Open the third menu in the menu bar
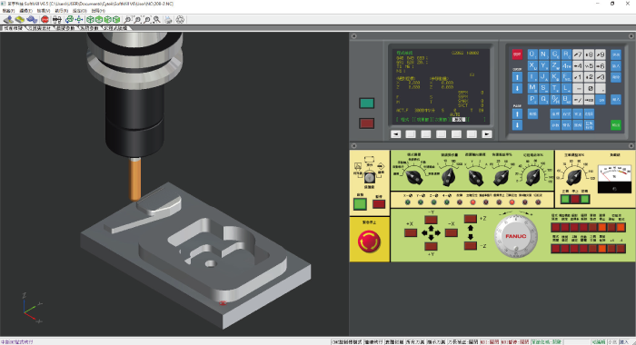 [44, 11]
